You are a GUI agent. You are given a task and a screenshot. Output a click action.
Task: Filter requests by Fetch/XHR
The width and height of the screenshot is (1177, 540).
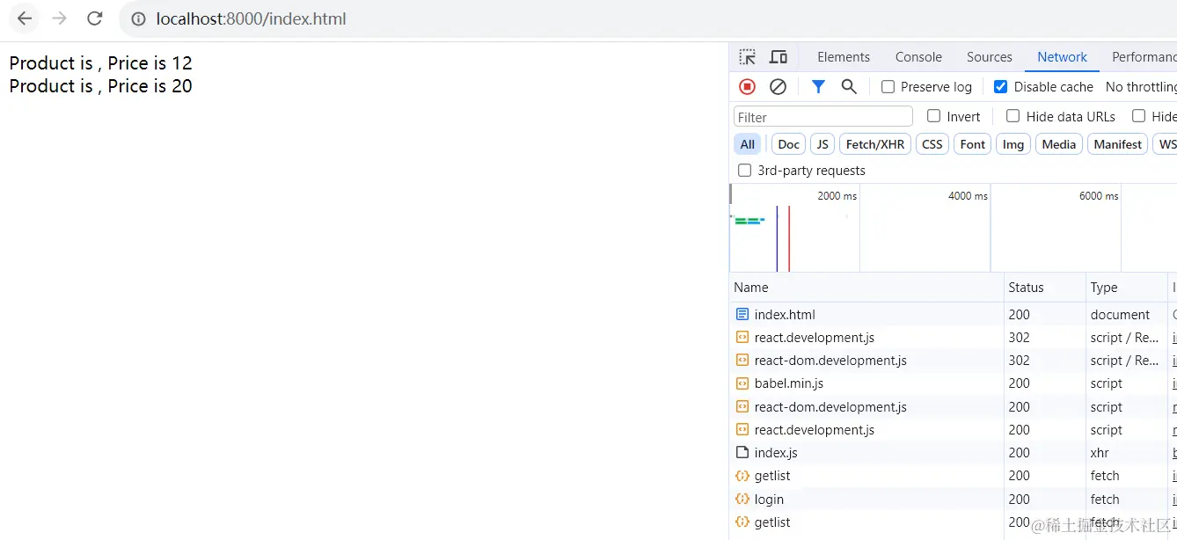(x=875, y=144)
